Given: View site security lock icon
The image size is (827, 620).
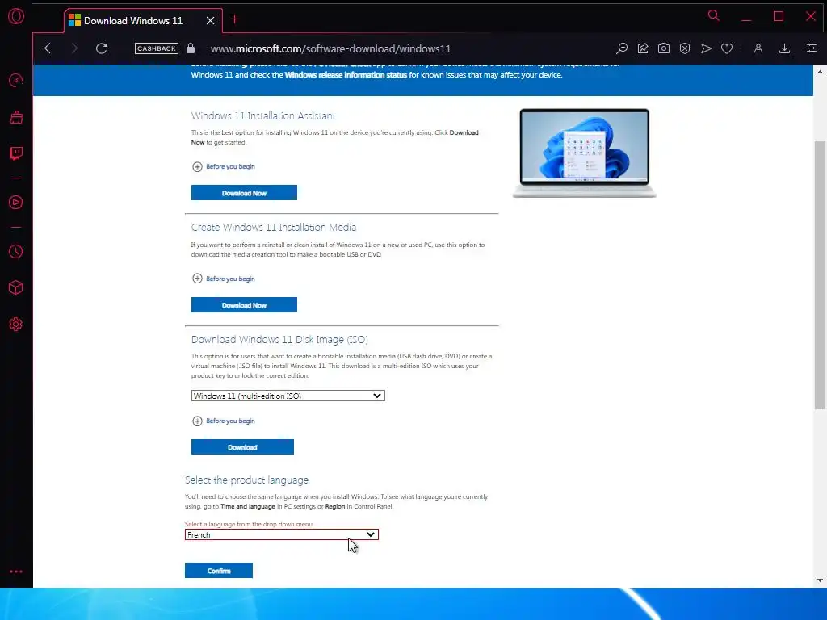Looking at the screenshot, I should pyautogui.click(x=191, y=48).
